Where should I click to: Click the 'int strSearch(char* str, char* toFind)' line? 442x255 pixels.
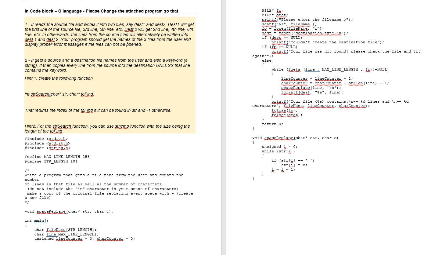click(59, 94)
